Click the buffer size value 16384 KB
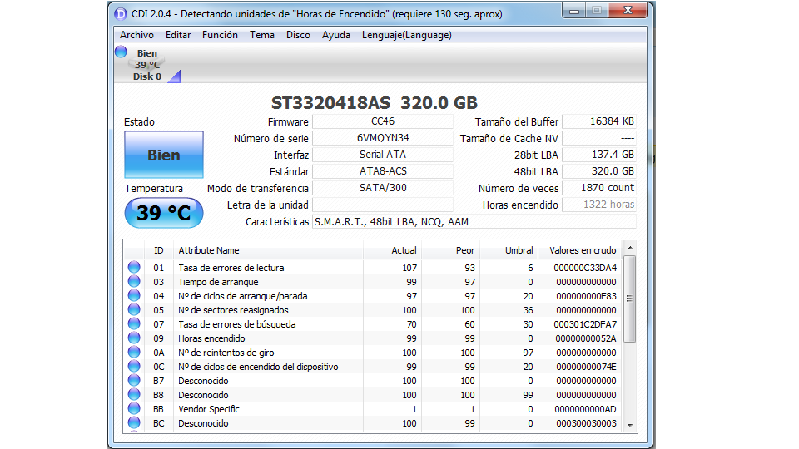 pyautogui.click(x=598, y=121)
